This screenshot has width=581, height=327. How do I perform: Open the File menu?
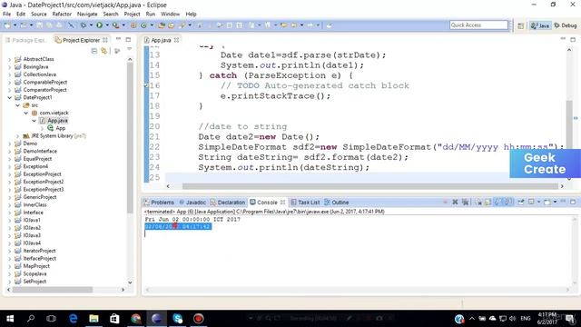tap(7, 15)
